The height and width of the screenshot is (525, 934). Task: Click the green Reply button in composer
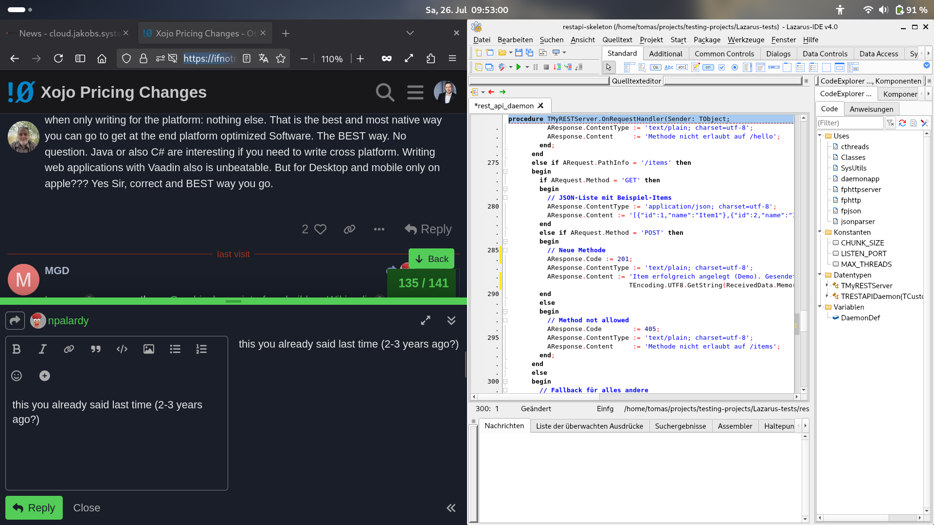click(x=34, y=507)
